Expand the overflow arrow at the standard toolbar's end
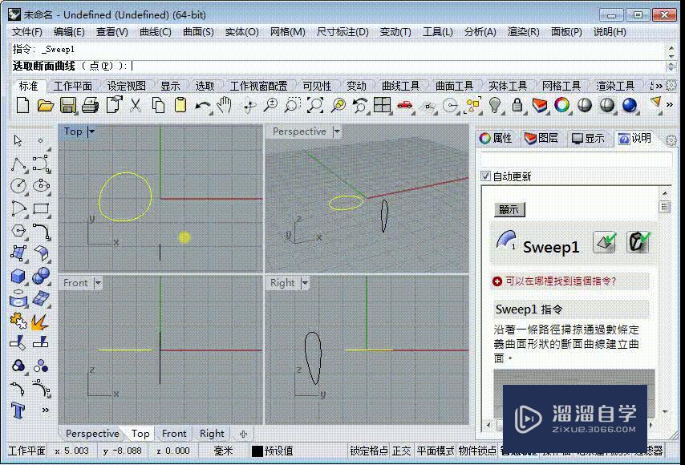This screenshot has height=465, width=685. (x=669, y=105)
